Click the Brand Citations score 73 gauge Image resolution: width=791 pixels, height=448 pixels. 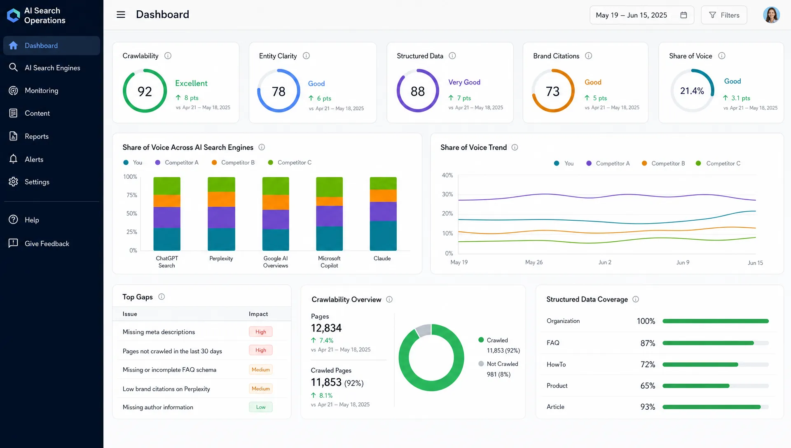(553, 91)
